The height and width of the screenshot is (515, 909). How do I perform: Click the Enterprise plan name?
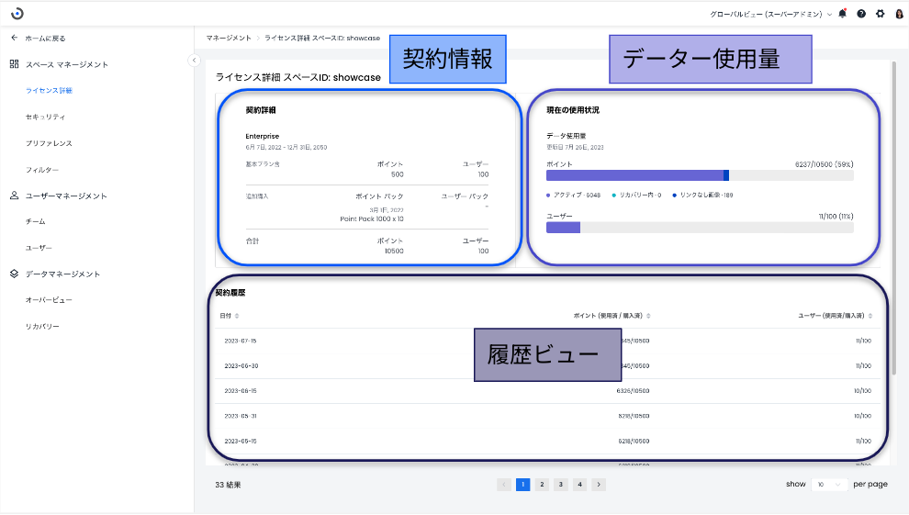point(262,136)
